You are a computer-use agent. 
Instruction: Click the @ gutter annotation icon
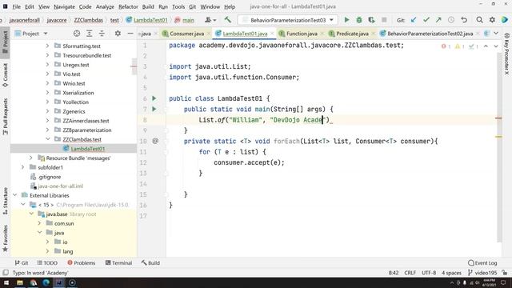[155, 141]
